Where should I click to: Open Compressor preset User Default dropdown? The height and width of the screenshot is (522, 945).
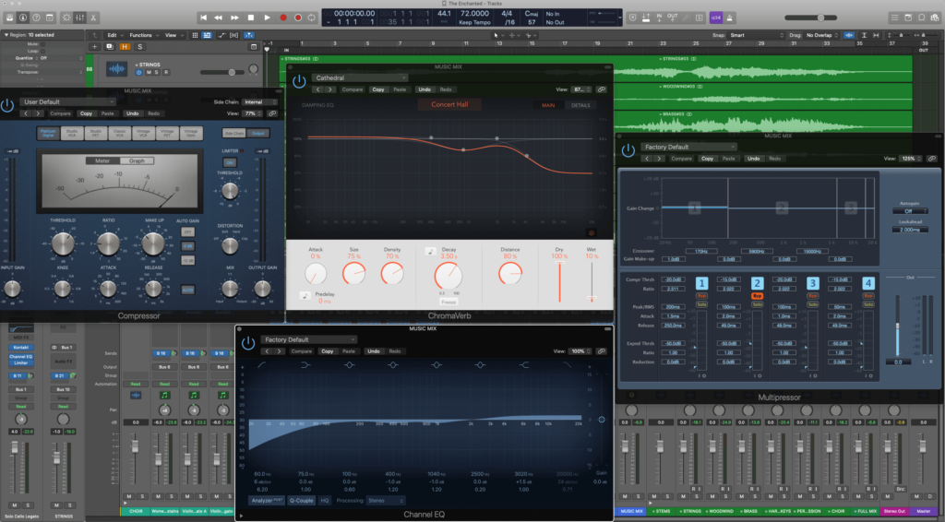coord(67,101)
